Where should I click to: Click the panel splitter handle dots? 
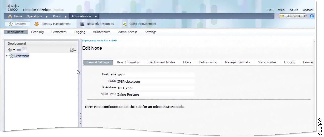point(81,119)
